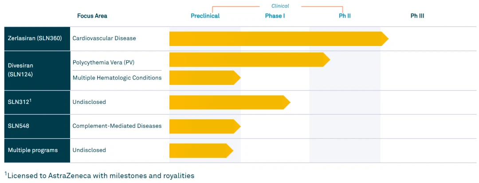Click the Polycythemia Vera progress bar

(250, 59)
